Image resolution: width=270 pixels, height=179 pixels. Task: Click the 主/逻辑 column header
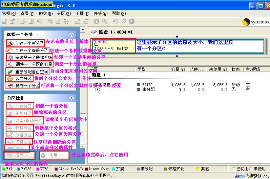click(256, 69)
